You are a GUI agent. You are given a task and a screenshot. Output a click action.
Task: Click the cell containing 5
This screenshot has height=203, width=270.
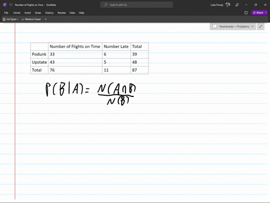116,62
